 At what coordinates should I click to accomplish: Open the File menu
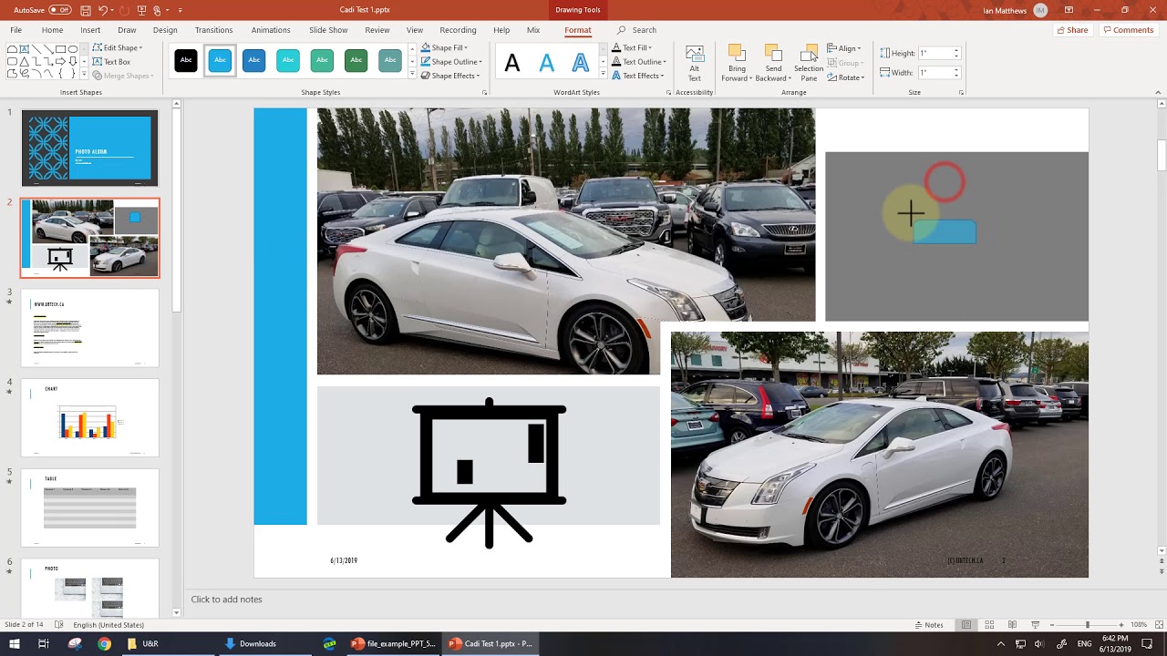pos(16,30)
